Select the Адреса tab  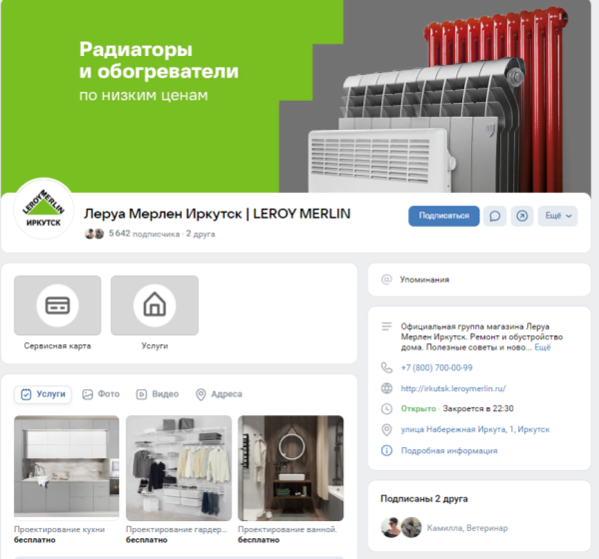point(219,394)
